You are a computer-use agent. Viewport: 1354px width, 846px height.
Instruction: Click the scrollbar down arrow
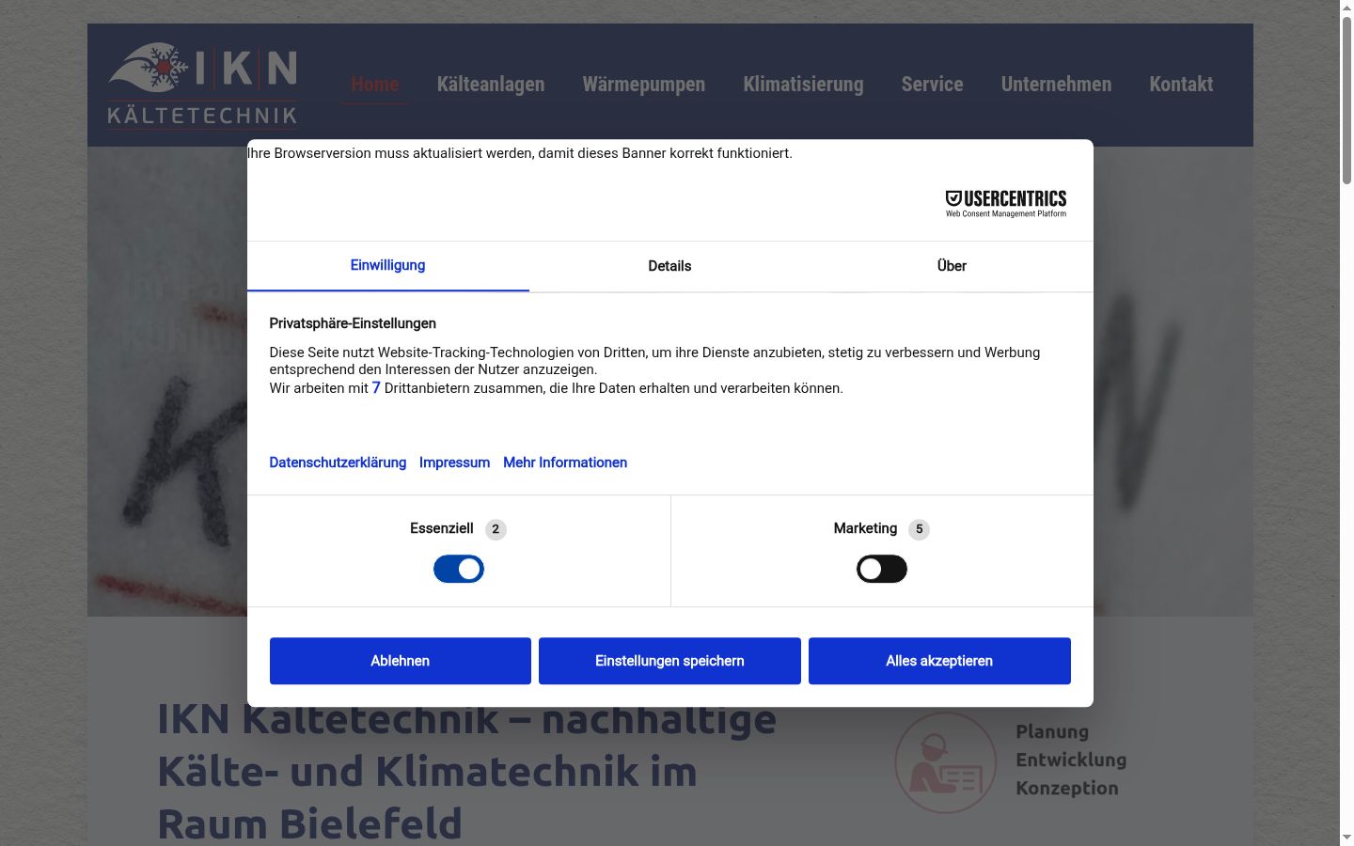pos(1346,838)
